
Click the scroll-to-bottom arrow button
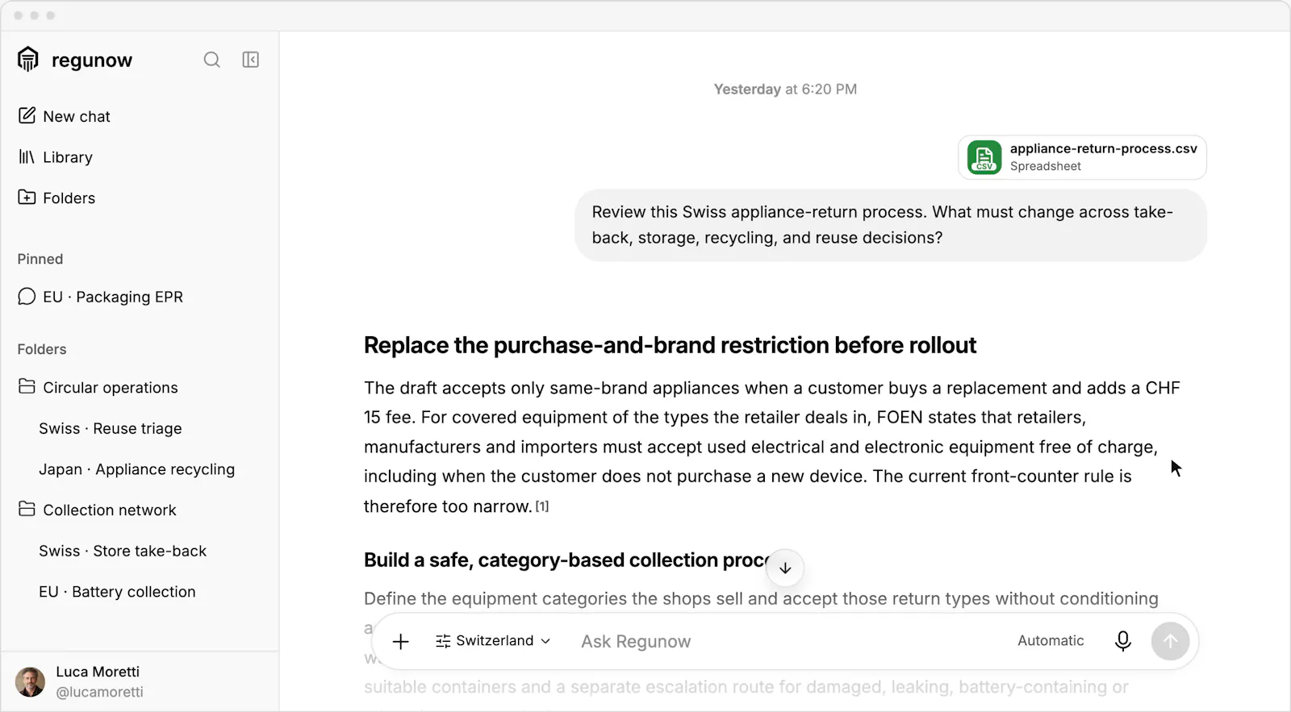[785, 568]
